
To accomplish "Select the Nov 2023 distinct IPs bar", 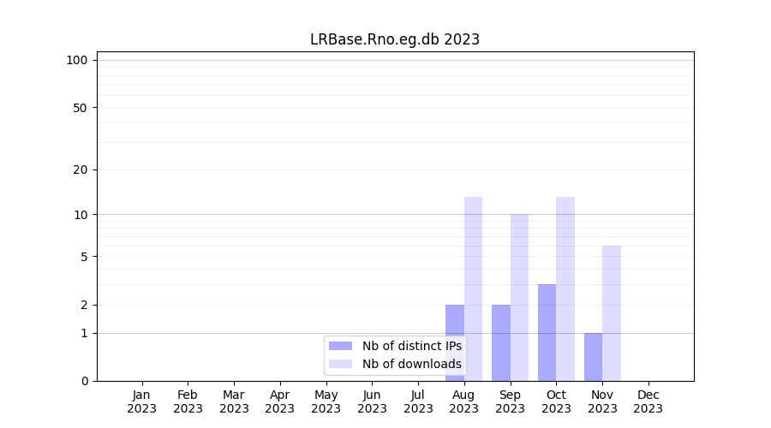I will tap(593, 356).
